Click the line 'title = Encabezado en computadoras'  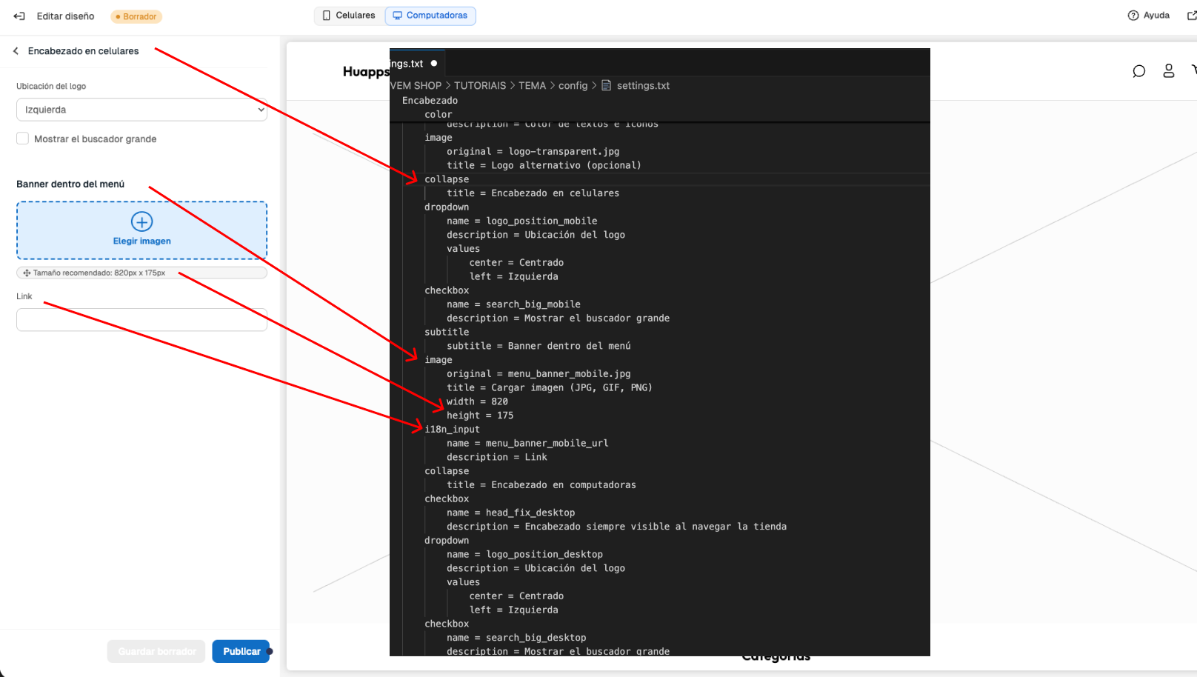[x=541, y=485]
